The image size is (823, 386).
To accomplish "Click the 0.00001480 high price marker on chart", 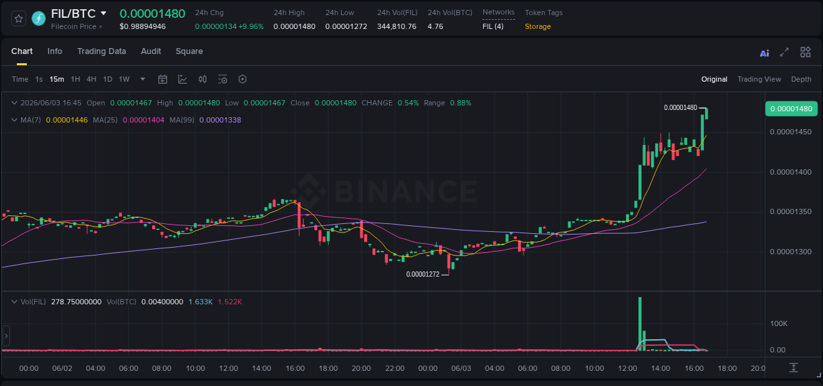I will click(681, 107).
